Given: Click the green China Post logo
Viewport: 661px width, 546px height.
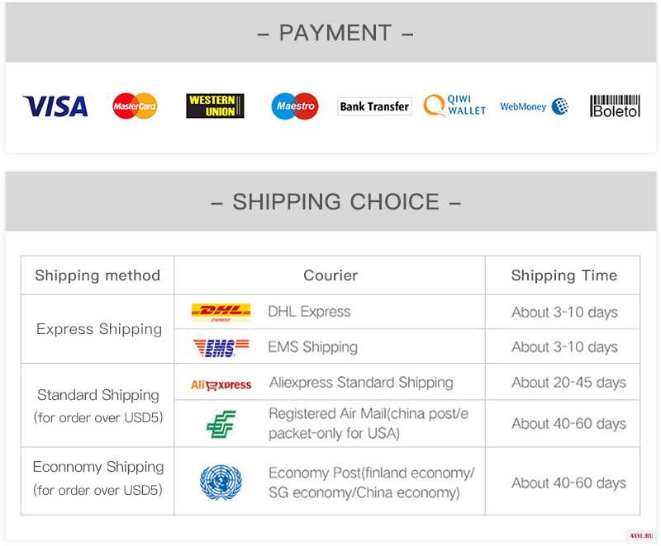Looking at the screenshot, I should tap(221, 424).
